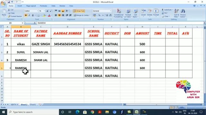Open Sort & Filter menu
Image resolution: width=206 pixels, height=115 pixels.
click(176, 13)
